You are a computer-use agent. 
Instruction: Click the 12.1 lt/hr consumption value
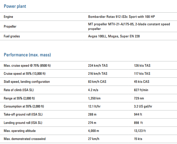pyautogui.click(x=94, y=106)
